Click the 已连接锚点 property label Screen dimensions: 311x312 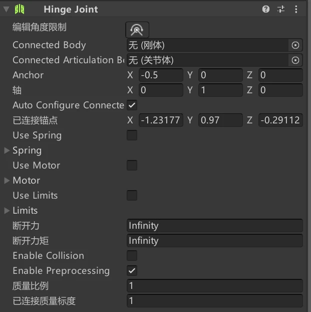(x=35, y=120)
